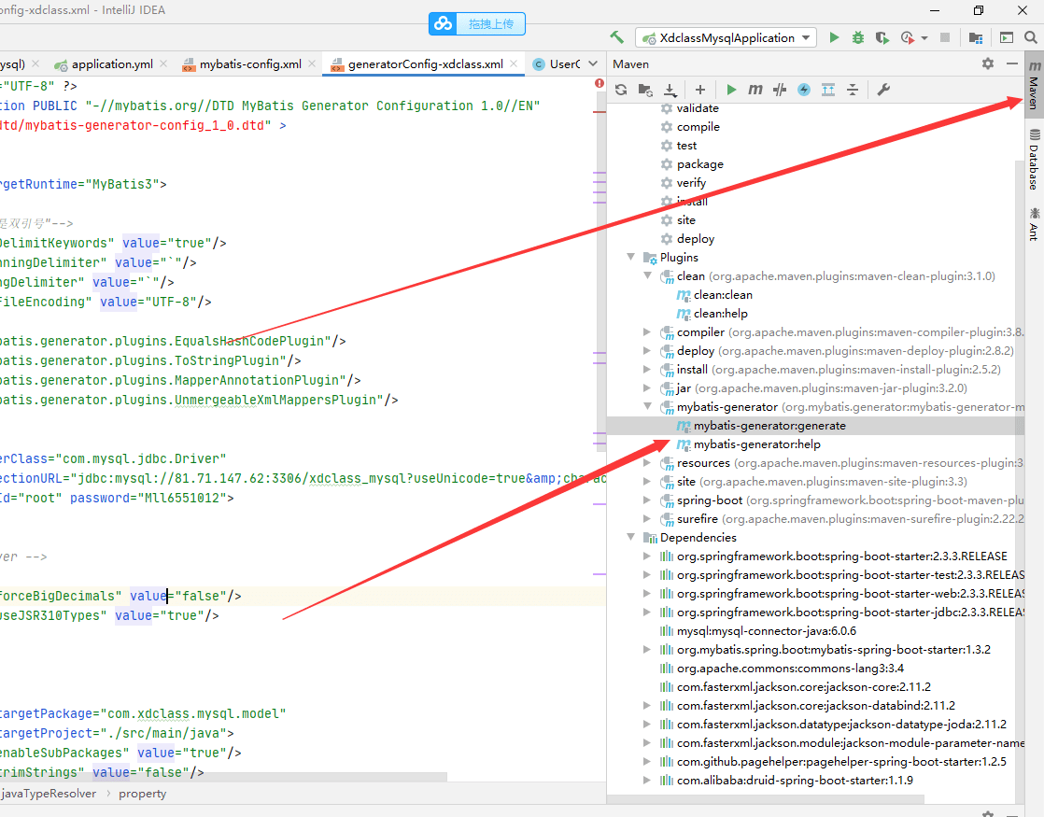
Task: Expand the deploy plugin node
Action: point(647,350)
